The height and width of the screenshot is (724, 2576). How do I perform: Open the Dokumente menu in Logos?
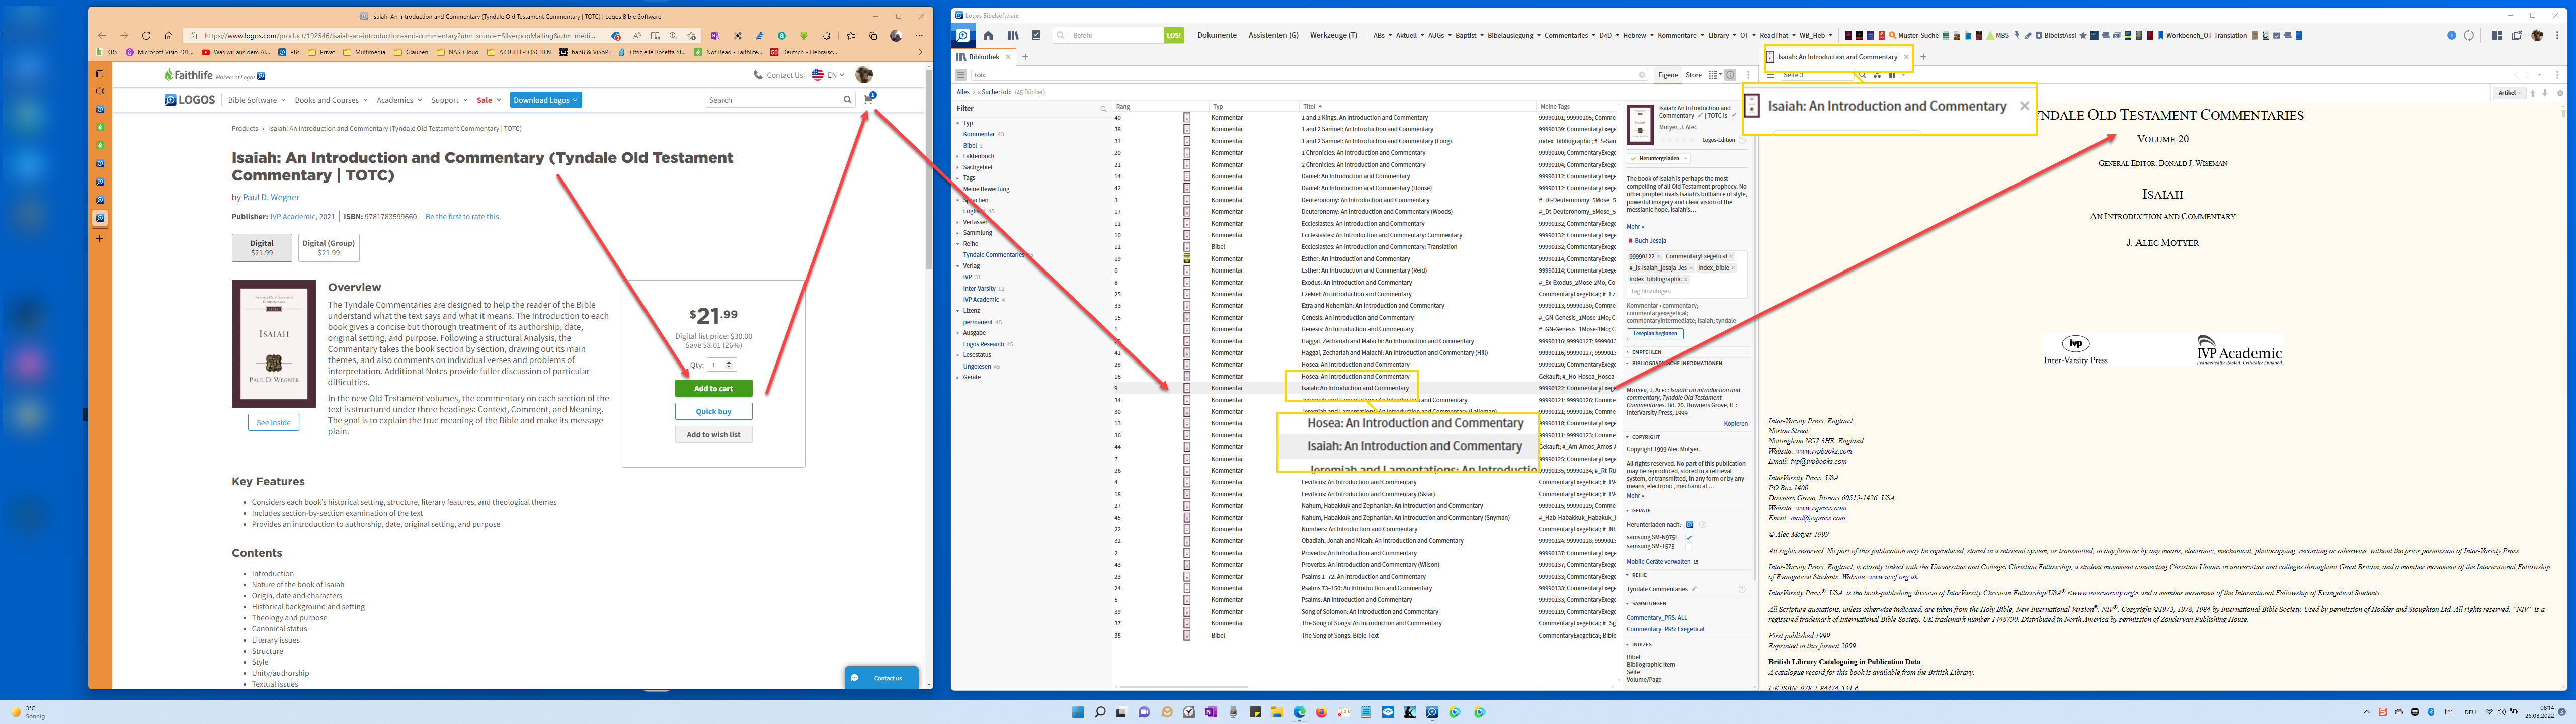1217,35
